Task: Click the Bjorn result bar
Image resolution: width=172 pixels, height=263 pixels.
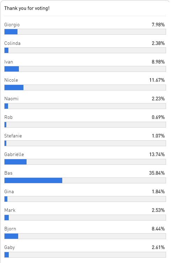Action: pos(85,236)
